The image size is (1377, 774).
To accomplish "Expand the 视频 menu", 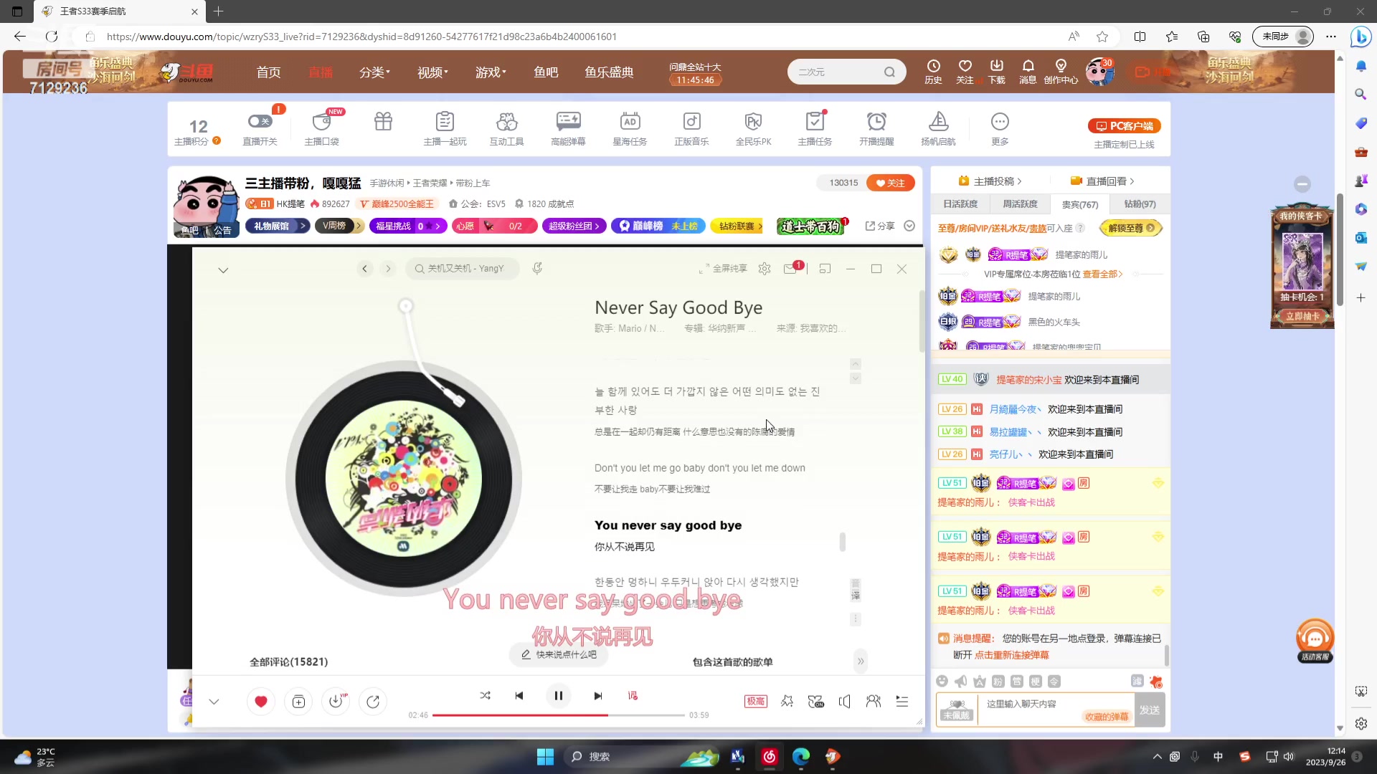I will [x=432, y=72].
